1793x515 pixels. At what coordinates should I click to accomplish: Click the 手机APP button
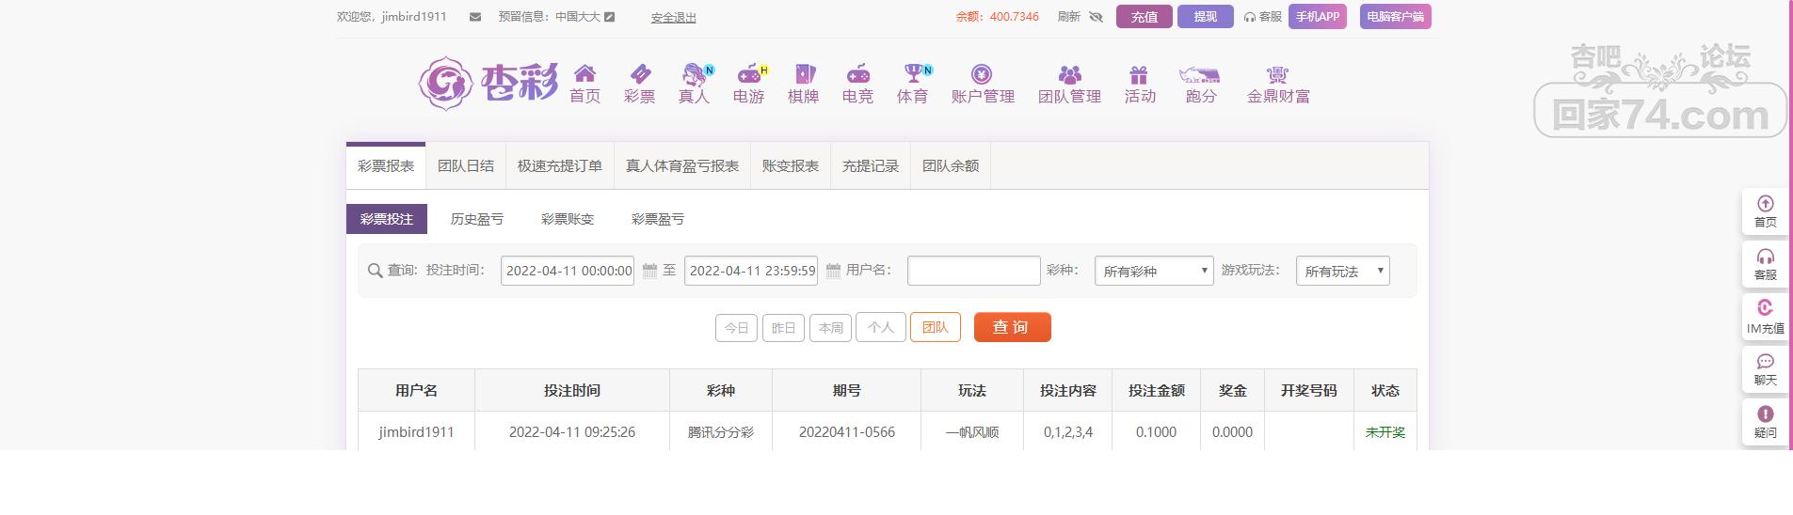1318,17
